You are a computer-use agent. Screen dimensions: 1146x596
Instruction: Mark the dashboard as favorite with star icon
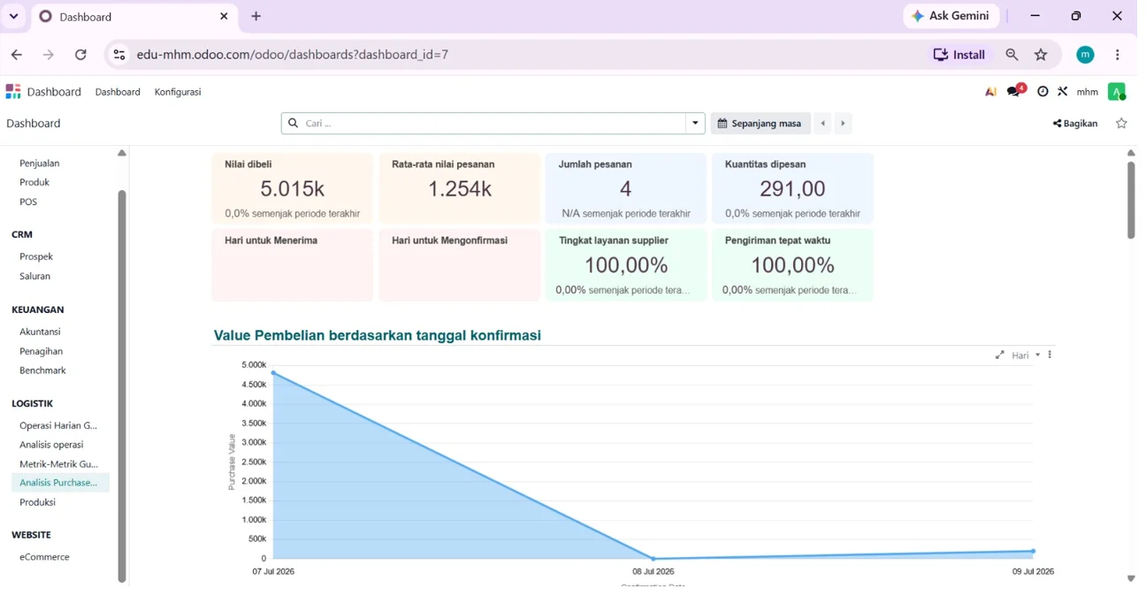[x=1121, y=124]
